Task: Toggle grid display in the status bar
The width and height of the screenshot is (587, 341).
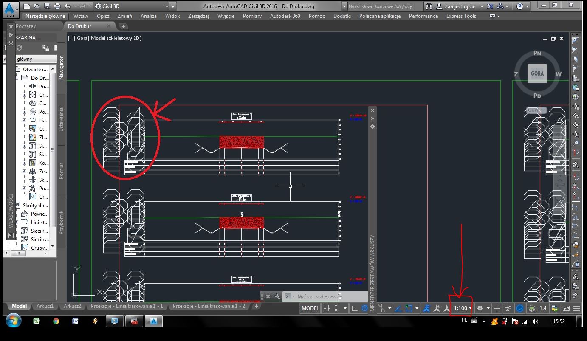Action: [x=327, y=308]
